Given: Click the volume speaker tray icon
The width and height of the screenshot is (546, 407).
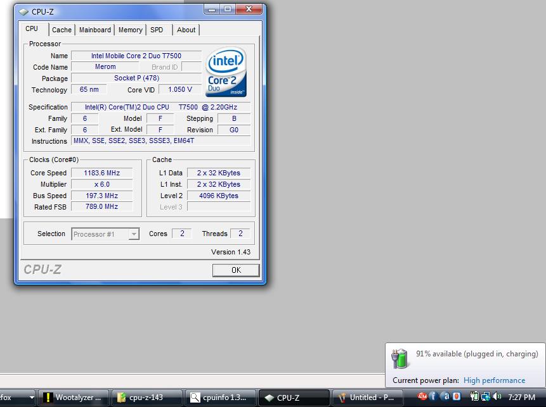Looking at the screenshot, I should pos(497,397).
